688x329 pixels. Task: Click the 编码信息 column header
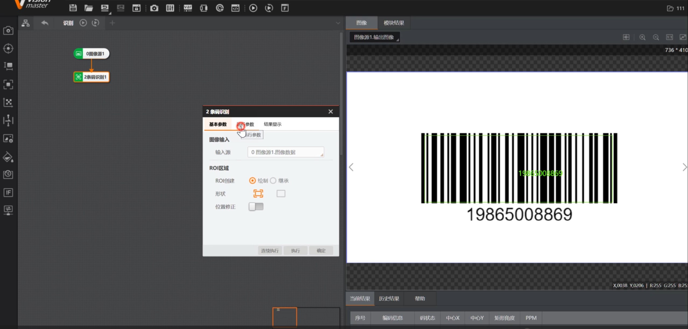[392, 318]
